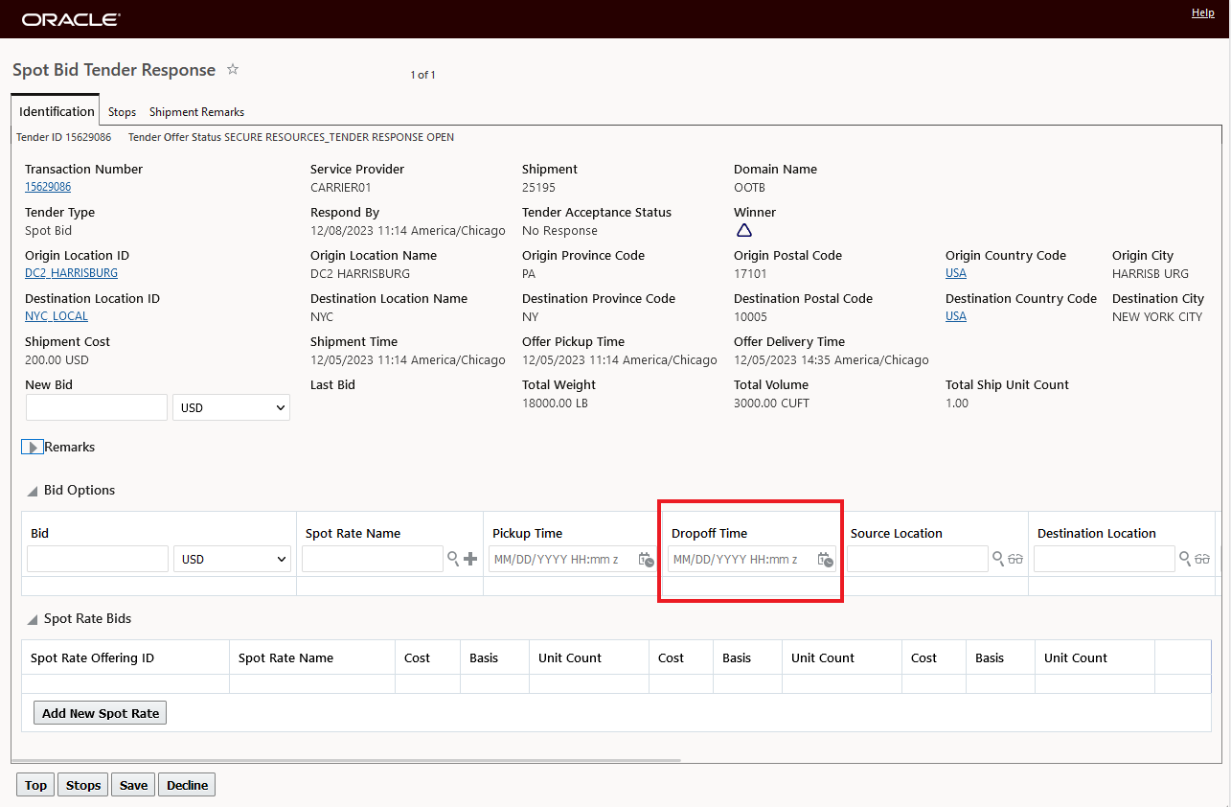View Destination Location details glasses icon
Viewport: 1231px width, 807px height.
(1202, 559)
